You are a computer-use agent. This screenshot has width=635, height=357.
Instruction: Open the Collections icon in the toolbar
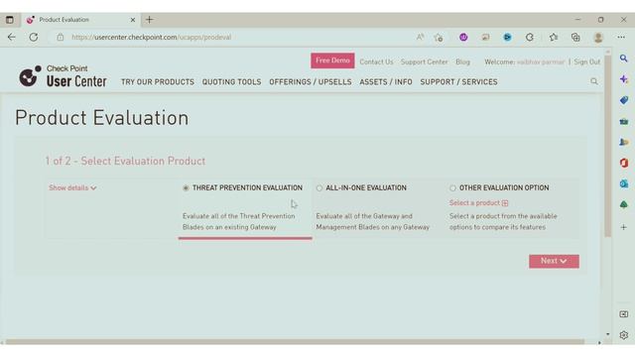575,38
